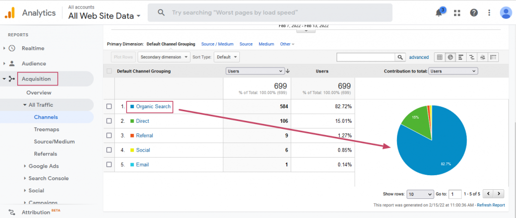Click the Google Analytics logo

pos(10,13)
